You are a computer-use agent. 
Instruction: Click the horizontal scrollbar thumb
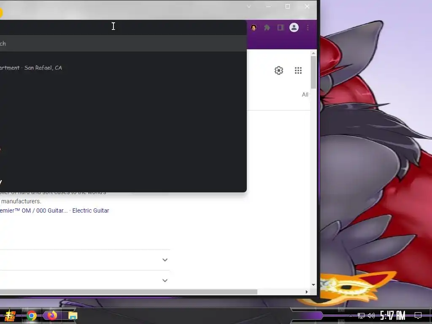[x=129, y=292]
